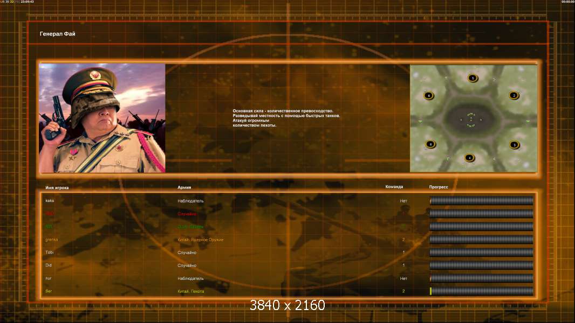
Task: Click start position marker 3 on the minimap
Action: point(514,145)
